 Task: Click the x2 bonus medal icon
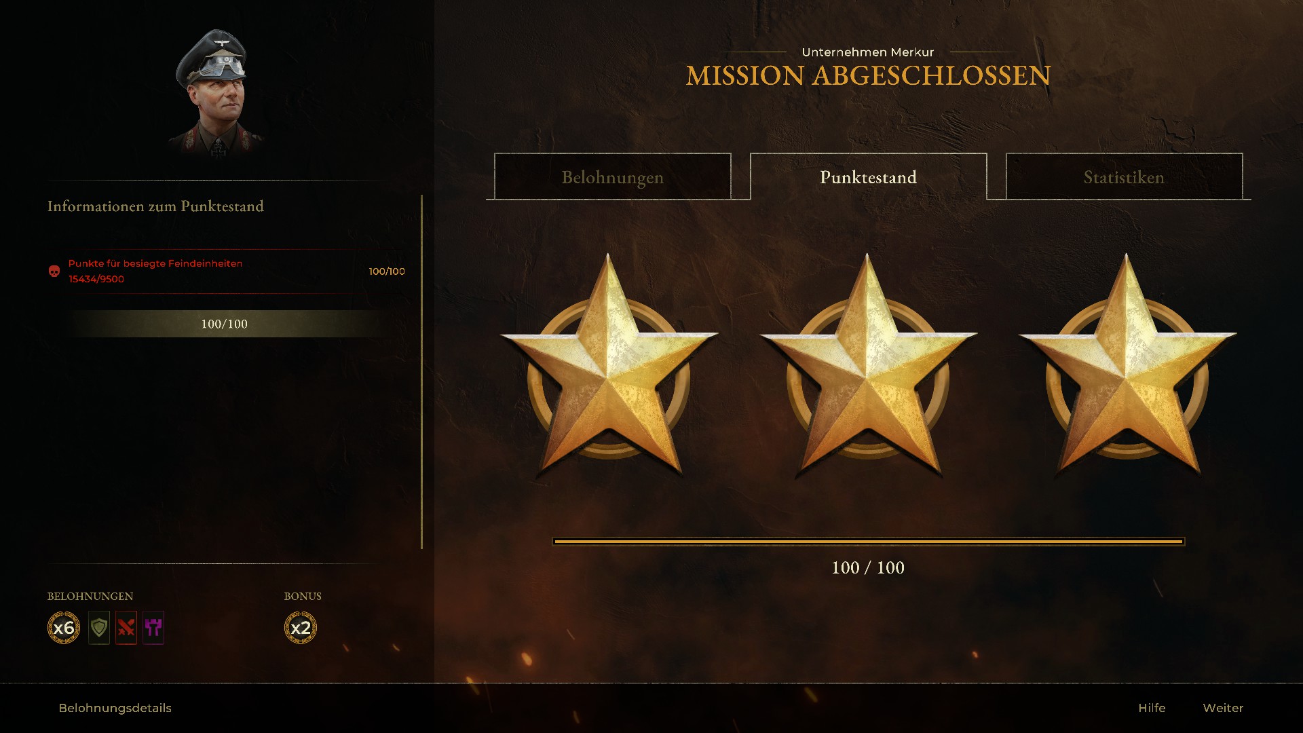pyautogui.click(x=301, y=628)
